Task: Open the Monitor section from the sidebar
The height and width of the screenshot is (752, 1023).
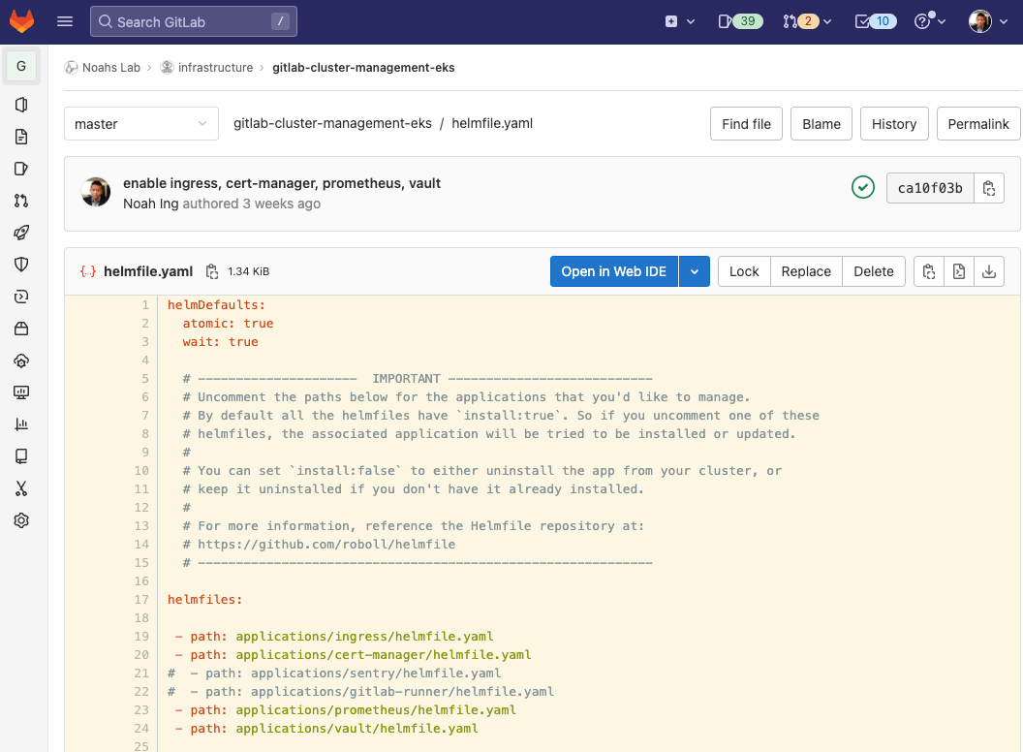Action: click(21, 392)
